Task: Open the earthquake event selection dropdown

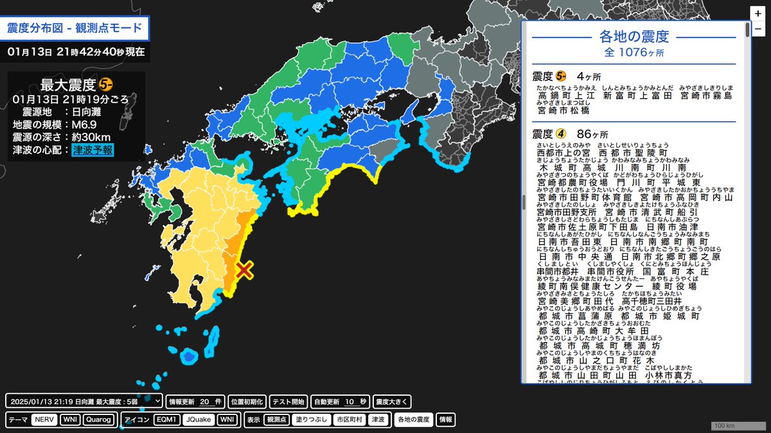Action: point(84,402)
